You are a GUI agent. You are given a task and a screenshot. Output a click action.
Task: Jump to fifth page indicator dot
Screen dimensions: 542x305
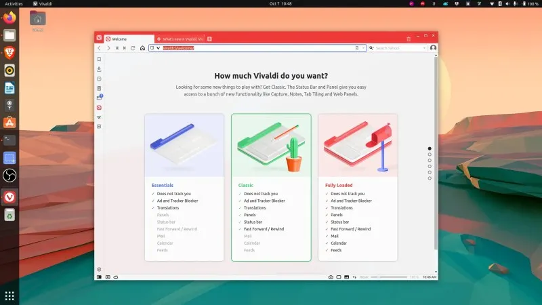[430, 172]
